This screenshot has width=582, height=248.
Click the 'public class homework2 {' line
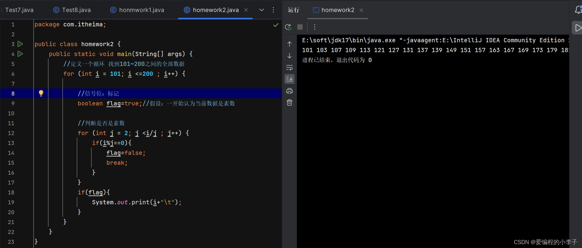[x=78, y=44]
